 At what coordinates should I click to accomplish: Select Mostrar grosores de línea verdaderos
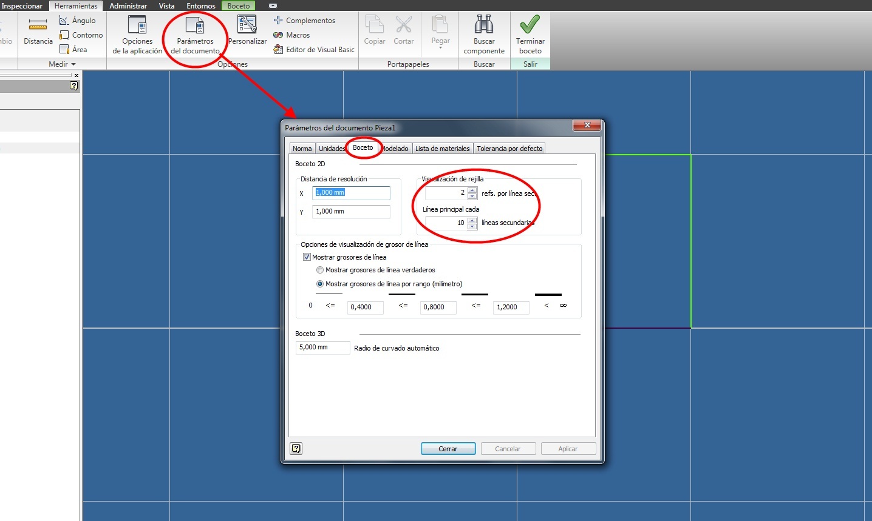click(x=320, y=271)
